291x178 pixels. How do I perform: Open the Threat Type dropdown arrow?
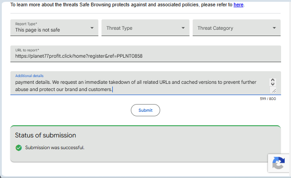tap(183, 28)
